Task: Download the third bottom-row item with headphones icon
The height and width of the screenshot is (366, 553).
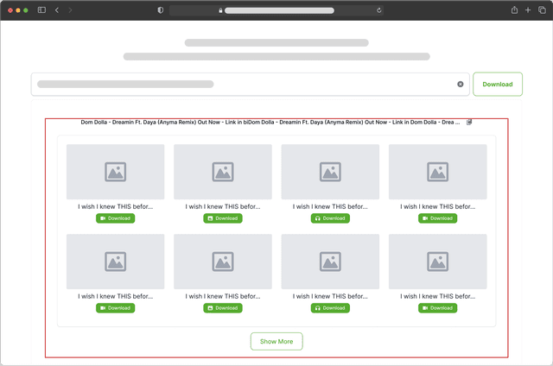Action: (x=330, y=308)
